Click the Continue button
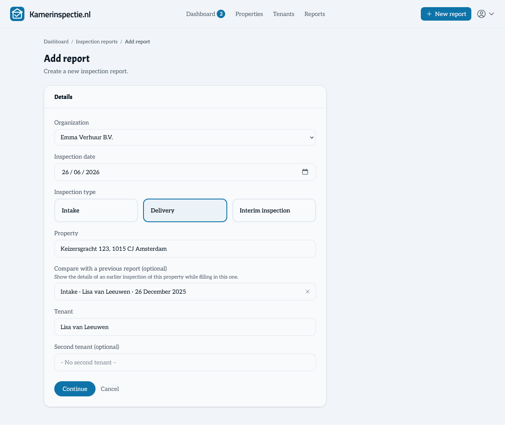 pos(75,389)
